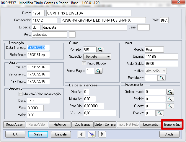This screenshot has width=186, height=142.
Task: Click the Valor Saldo field
Action: 161,64
